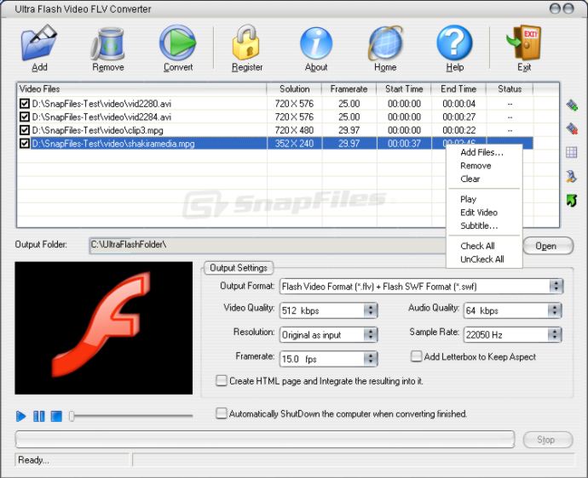Open the Sample Rate dropdown
The image size is (588, 478).
click(555, 334)
